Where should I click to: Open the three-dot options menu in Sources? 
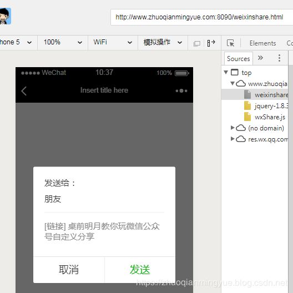(x=279, y=58)
